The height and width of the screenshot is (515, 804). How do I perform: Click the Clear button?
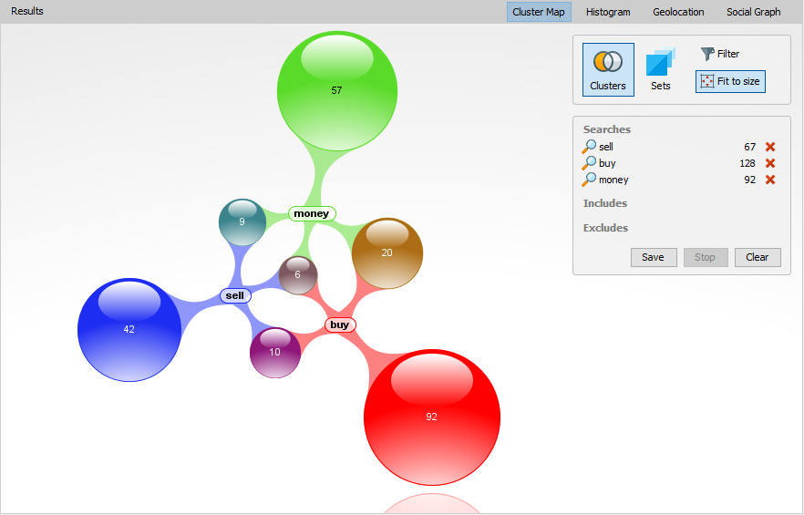(x=758, y=257)
